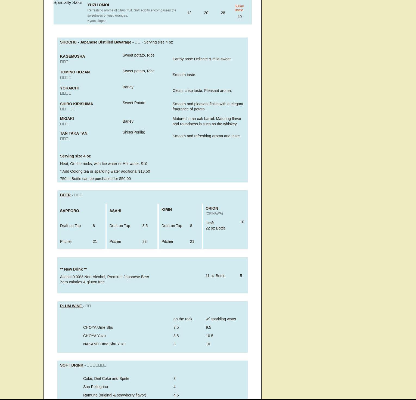Click the MIGAKI shochu name
The image size is (416, 400).
point(67,119)
